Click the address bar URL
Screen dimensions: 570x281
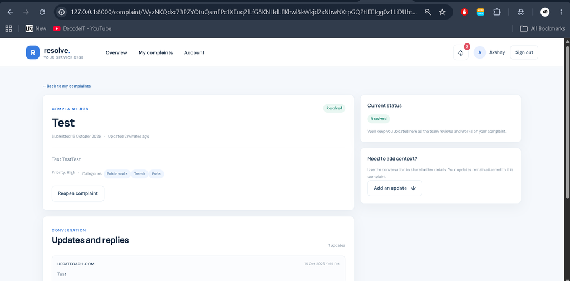[x=244, y=12]
